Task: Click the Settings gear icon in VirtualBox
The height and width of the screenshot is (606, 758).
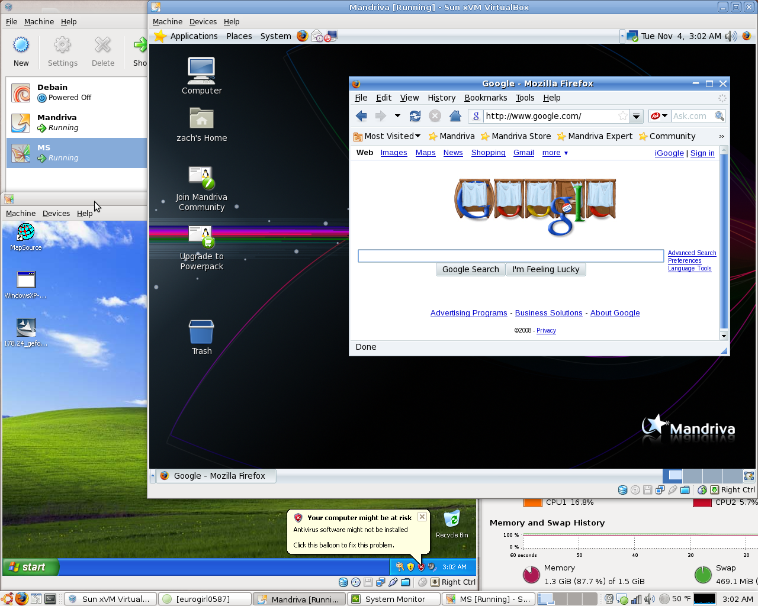Action: [x=62, y=45]
